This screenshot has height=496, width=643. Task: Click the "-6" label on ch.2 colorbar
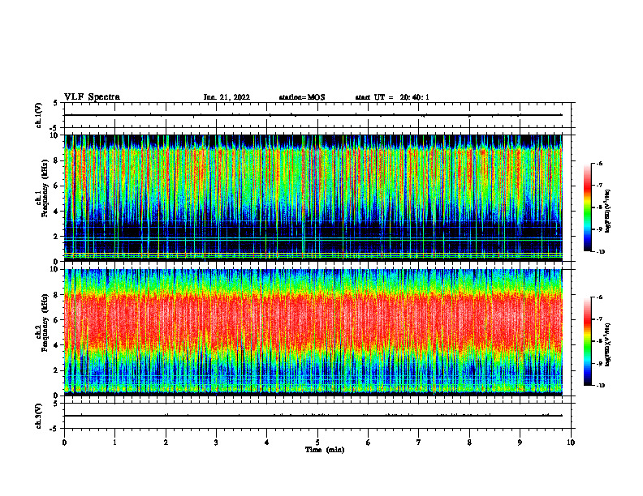pos(600,297)
